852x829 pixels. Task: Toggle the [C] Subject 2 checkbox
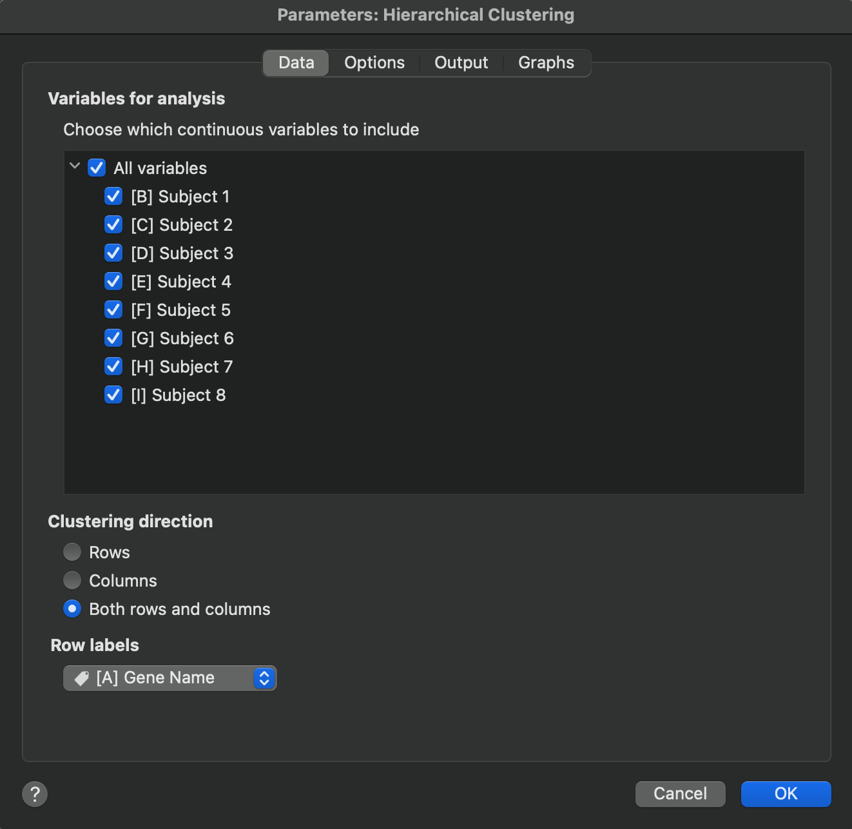[x=113, y=225]
